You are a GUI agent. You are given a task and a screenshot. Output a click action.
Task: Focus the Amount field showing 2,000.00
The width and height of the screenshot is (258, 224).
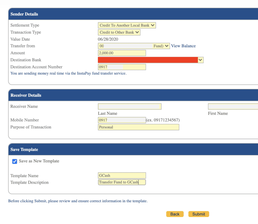(122, 53)
